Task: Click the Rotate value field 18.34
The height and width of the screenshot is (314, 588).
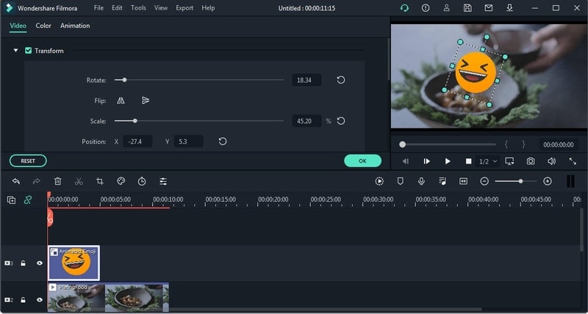Action: click(306, 80)
